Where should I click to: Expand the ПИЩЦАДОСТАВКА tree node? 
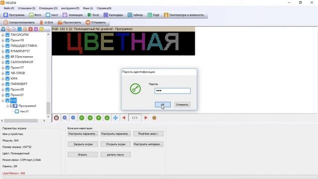click(x=3, y=46)
